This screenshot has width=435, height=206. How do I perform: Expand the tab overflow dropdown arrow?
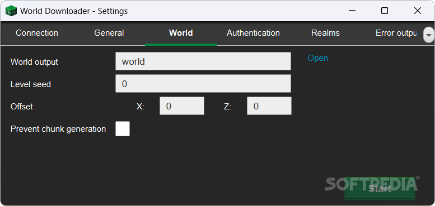pos(429,35)
